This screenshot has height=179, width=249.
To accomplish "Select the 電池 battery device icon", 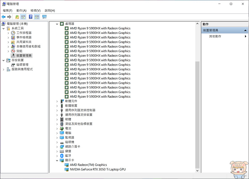I will click(62, 128).
